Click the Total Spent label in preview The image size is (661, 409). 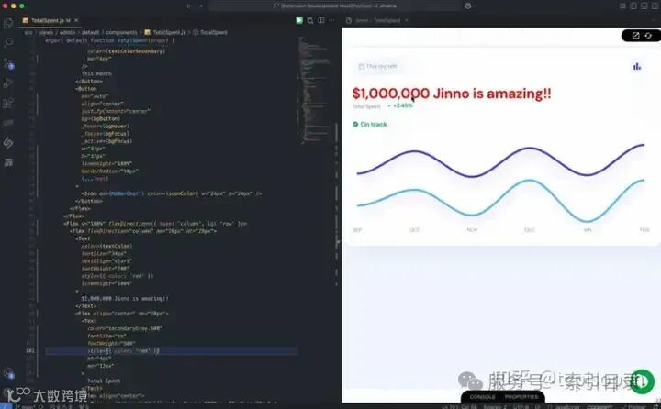[x=366, y=106]
